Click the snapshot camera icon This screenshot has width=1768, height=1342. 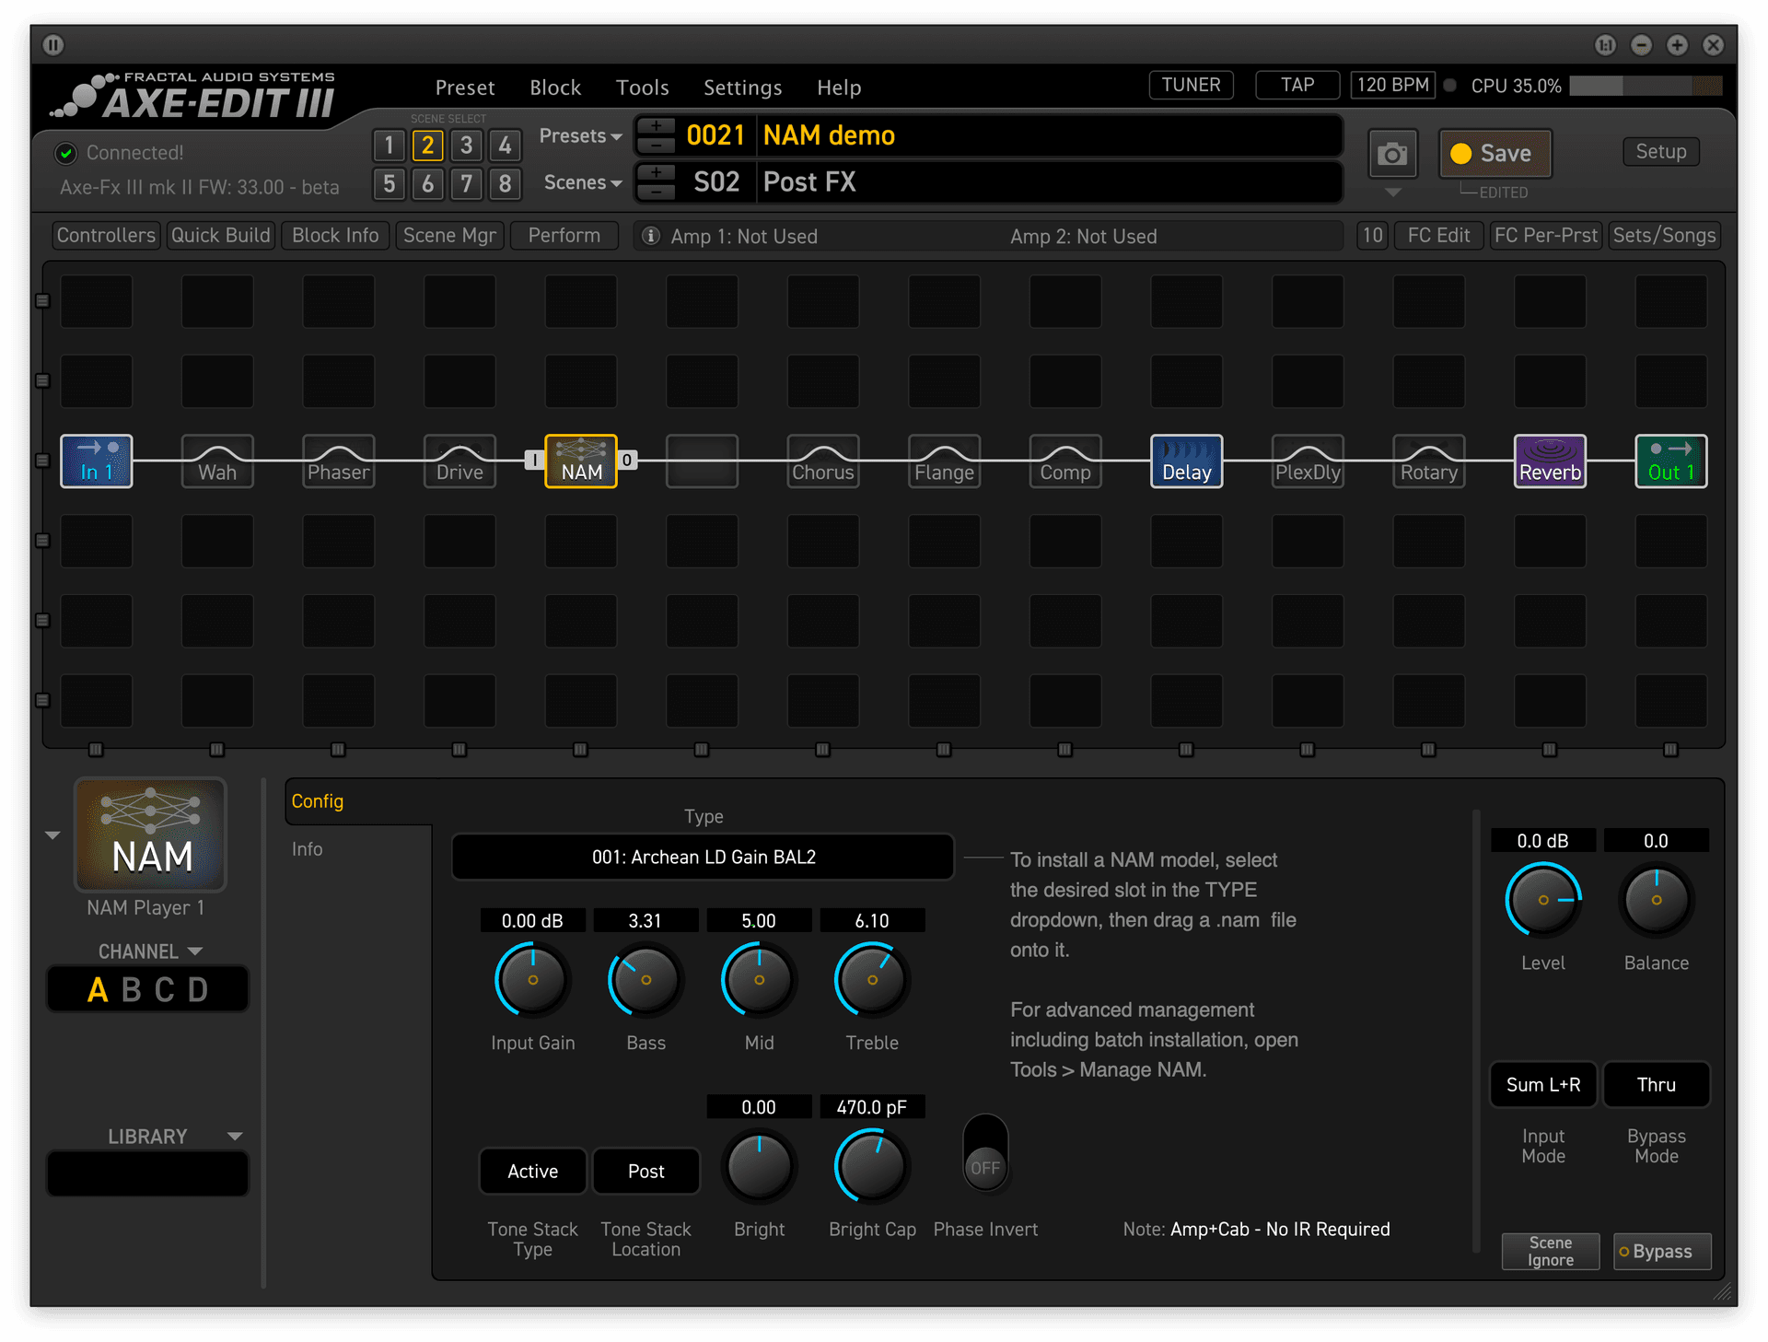click(1392, 154)
